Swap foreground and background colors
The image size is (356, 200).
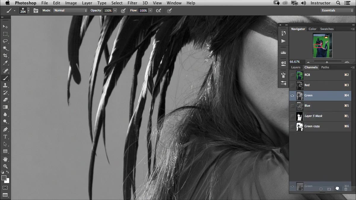tap(8, 172)
